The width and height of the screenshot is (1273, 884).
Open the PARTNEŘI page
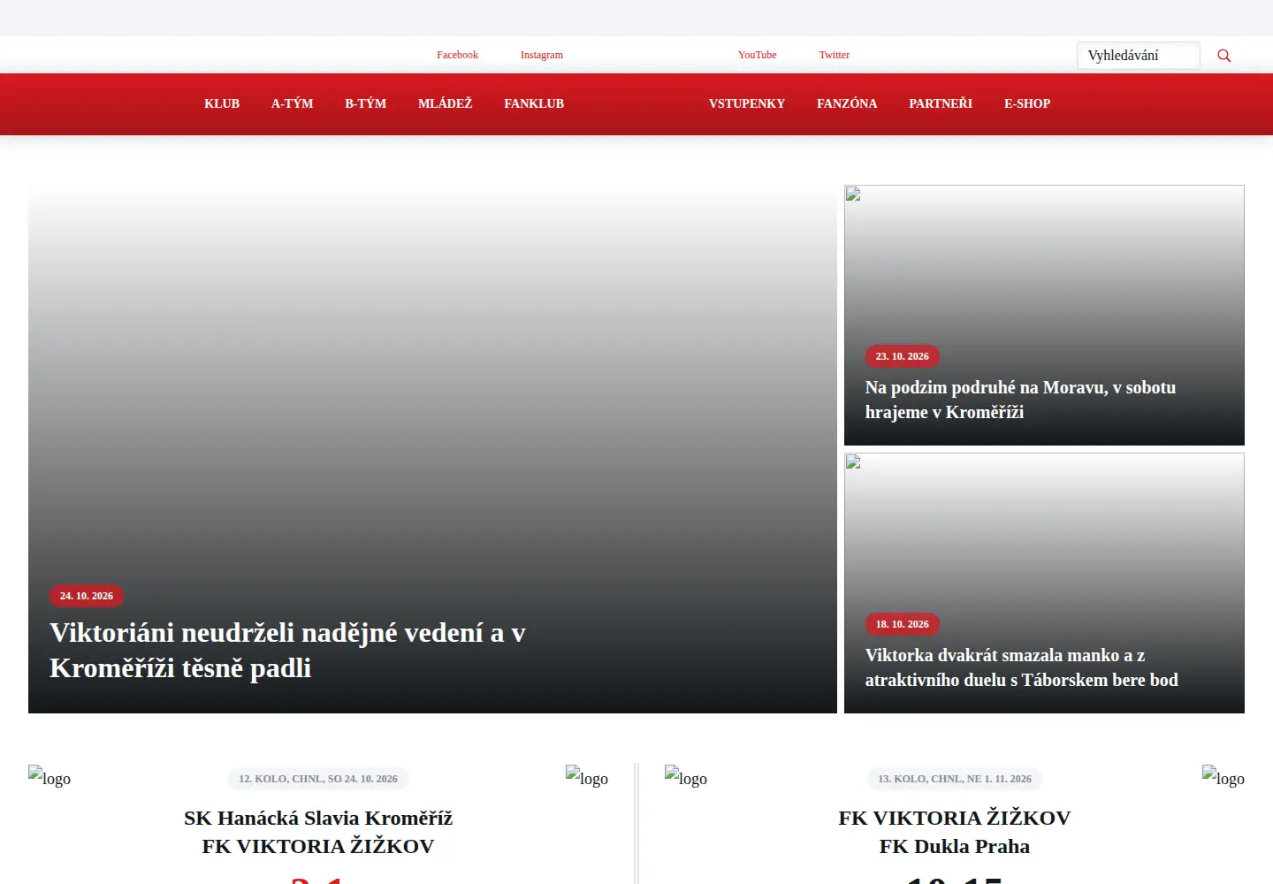click(941, 103)
